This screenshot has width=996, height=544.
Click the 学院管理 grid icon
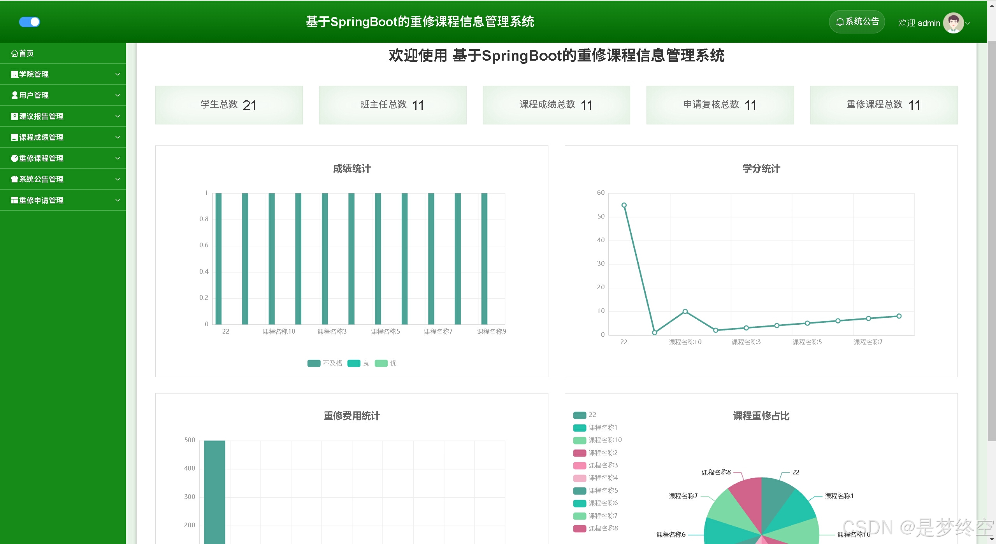point(14,74)
